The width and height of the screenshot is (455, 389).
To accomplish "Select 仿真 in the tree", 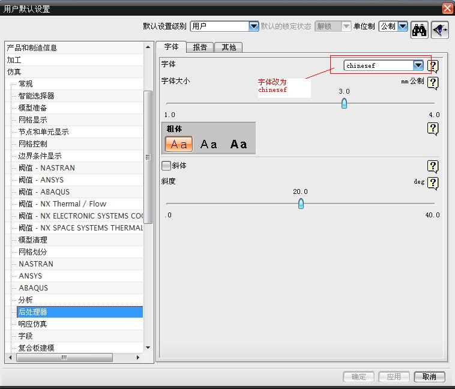I will pyautogui.click(x=14, y=71).
